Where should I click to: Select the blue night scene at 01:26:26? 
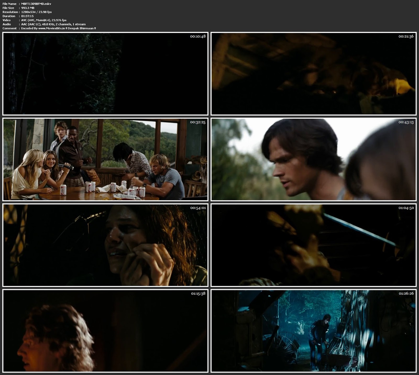pos(313,331)
